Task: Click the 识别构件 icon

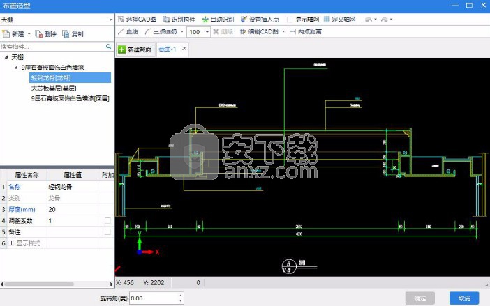Action: click(167, 20)
